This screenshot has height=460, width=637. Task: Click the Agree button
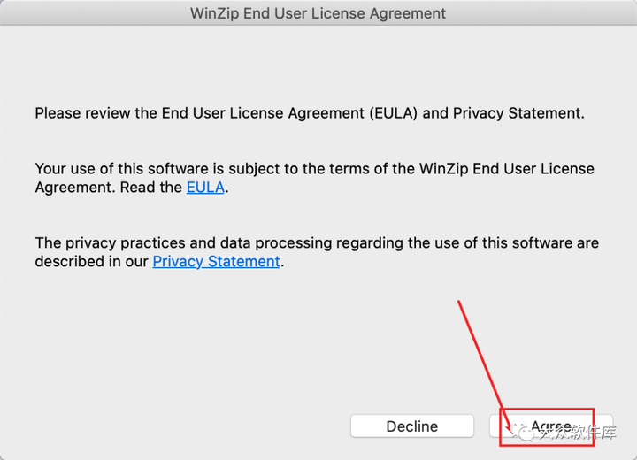(x=551, y=426)
